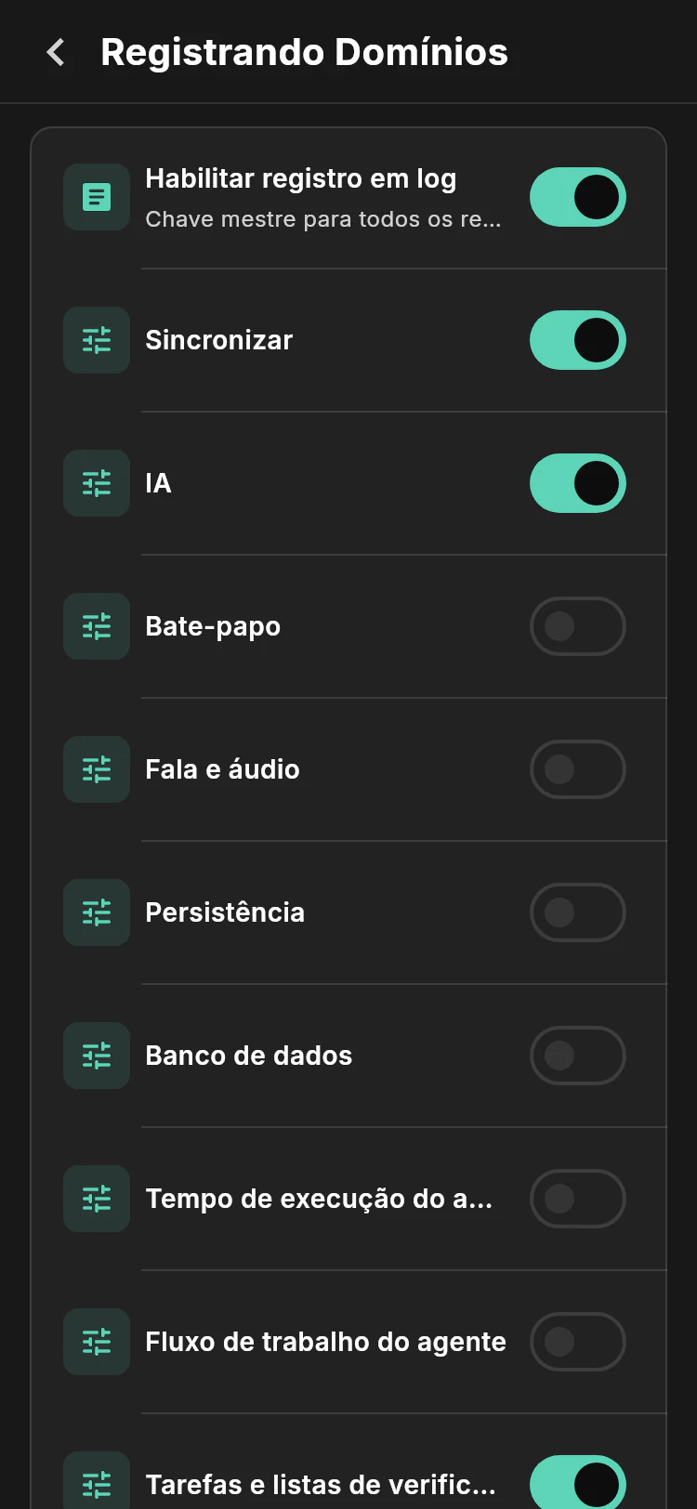Click the document icon beside Habilitar registro em log

point(97,197)
